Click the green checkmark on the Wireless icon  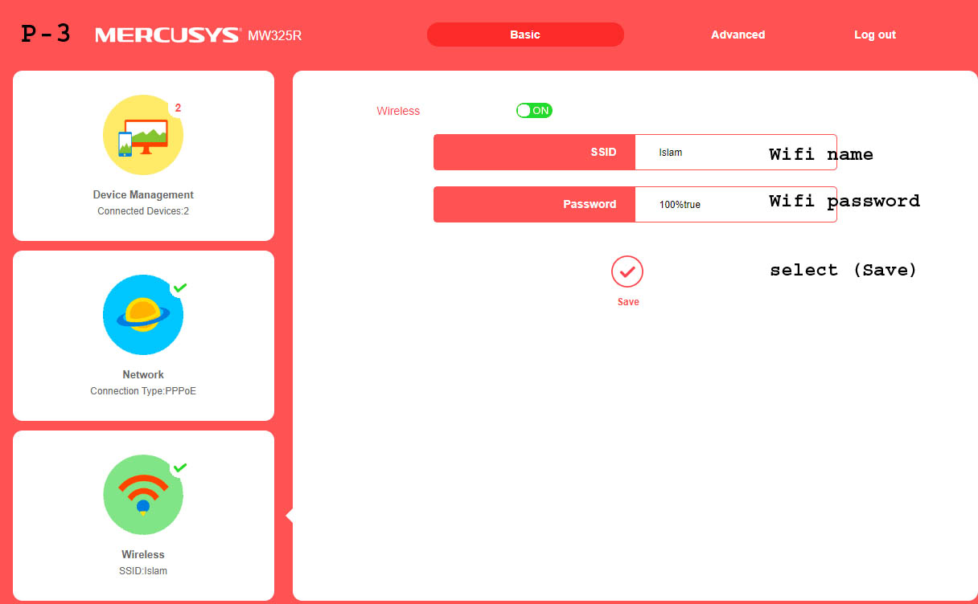click(180, 467)
